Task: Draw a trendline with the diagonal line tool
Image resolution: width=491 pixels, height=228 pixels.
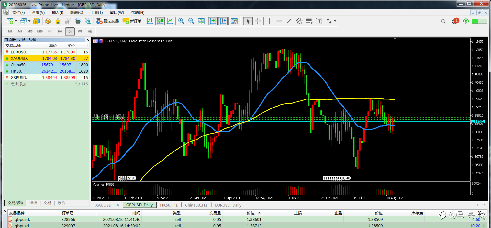Action: tap(289, 21)
